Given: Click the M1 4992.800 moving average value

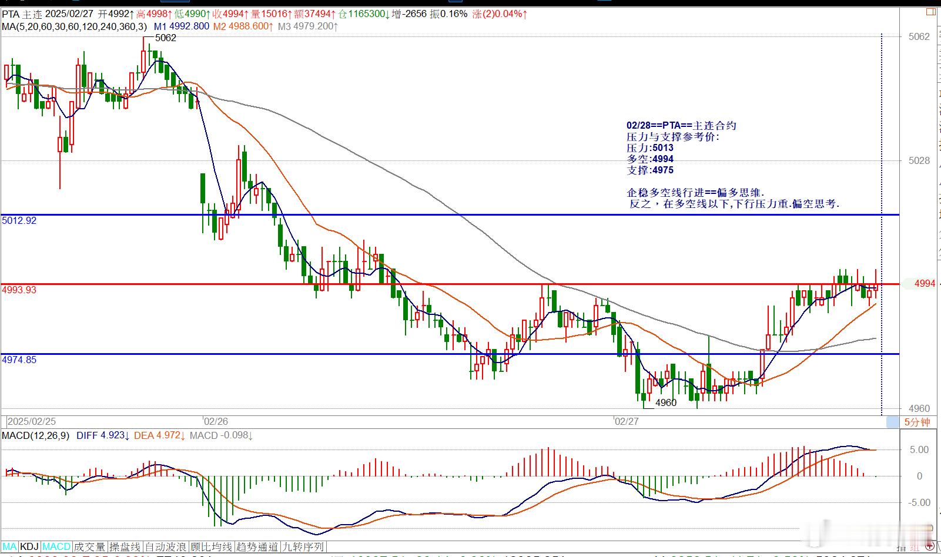Looking at the screenshot, I should (x=182, y=26).
